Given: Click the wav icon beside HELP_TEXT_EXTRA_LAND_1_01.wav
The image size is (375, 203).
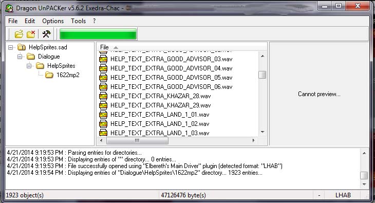Looking at the screenshot, I should pos(103,115).
